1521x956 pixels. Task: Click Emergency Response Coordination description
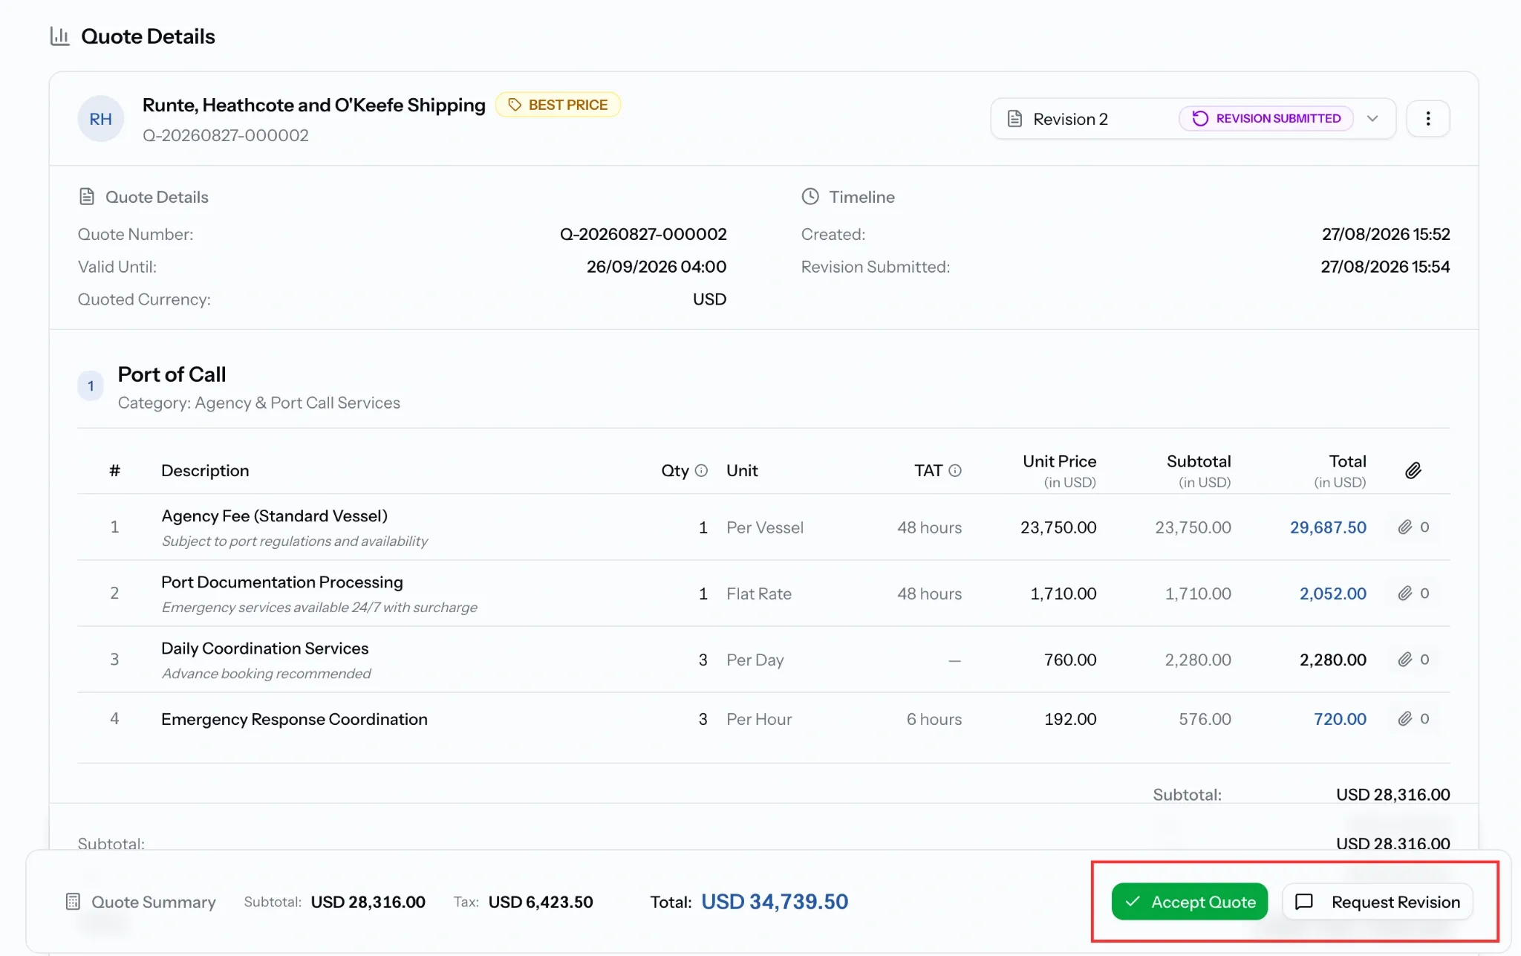coord(295,719)
